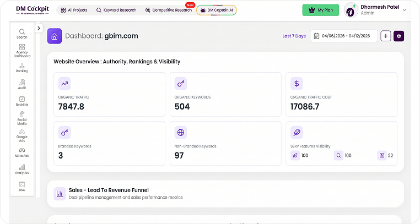Open the Ranking section
This screenshot has height=224, width=420.
click(x=22, y=68)
